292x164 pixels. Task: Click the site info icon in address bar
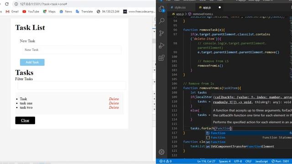[16, 4]
